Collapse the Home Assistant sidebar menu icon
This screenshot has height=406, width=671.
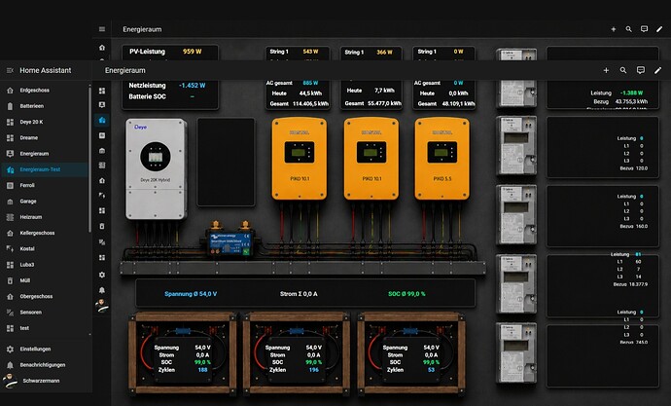pyautogui.click(x=10, y=70)
